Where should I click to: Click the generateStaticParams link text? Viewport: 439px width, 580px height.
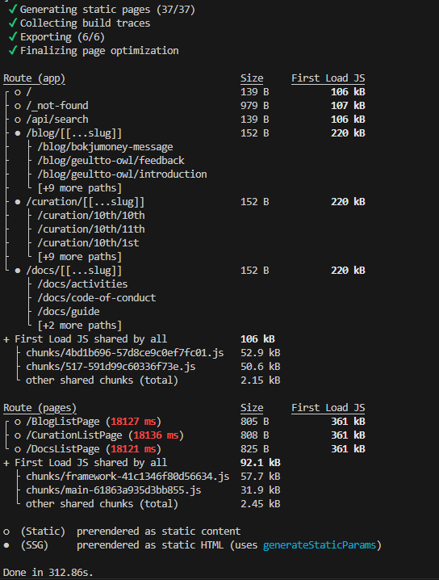[x=320, y=544]
